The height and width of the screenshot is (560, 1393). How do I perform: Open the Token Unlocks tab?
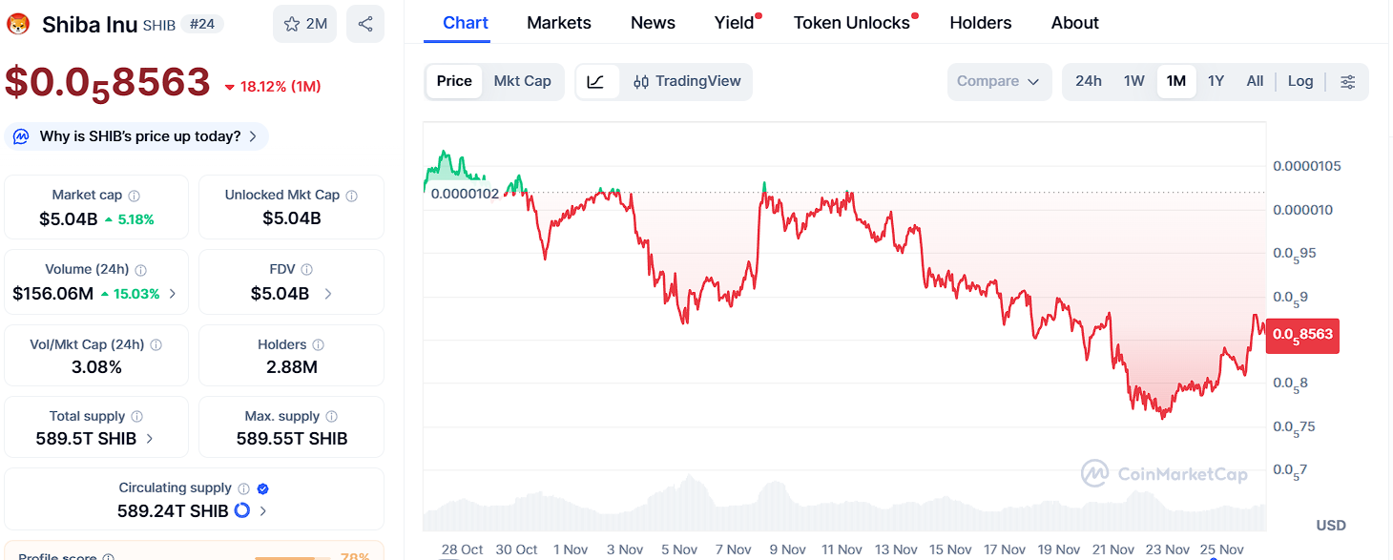[851, 23]
